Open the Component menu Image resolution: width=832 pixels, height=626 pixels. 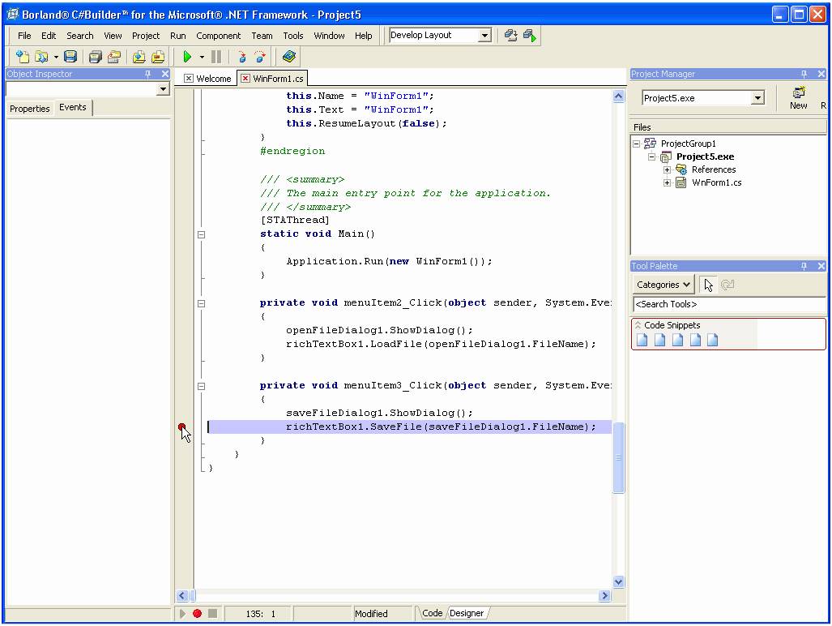click(218, 36)
